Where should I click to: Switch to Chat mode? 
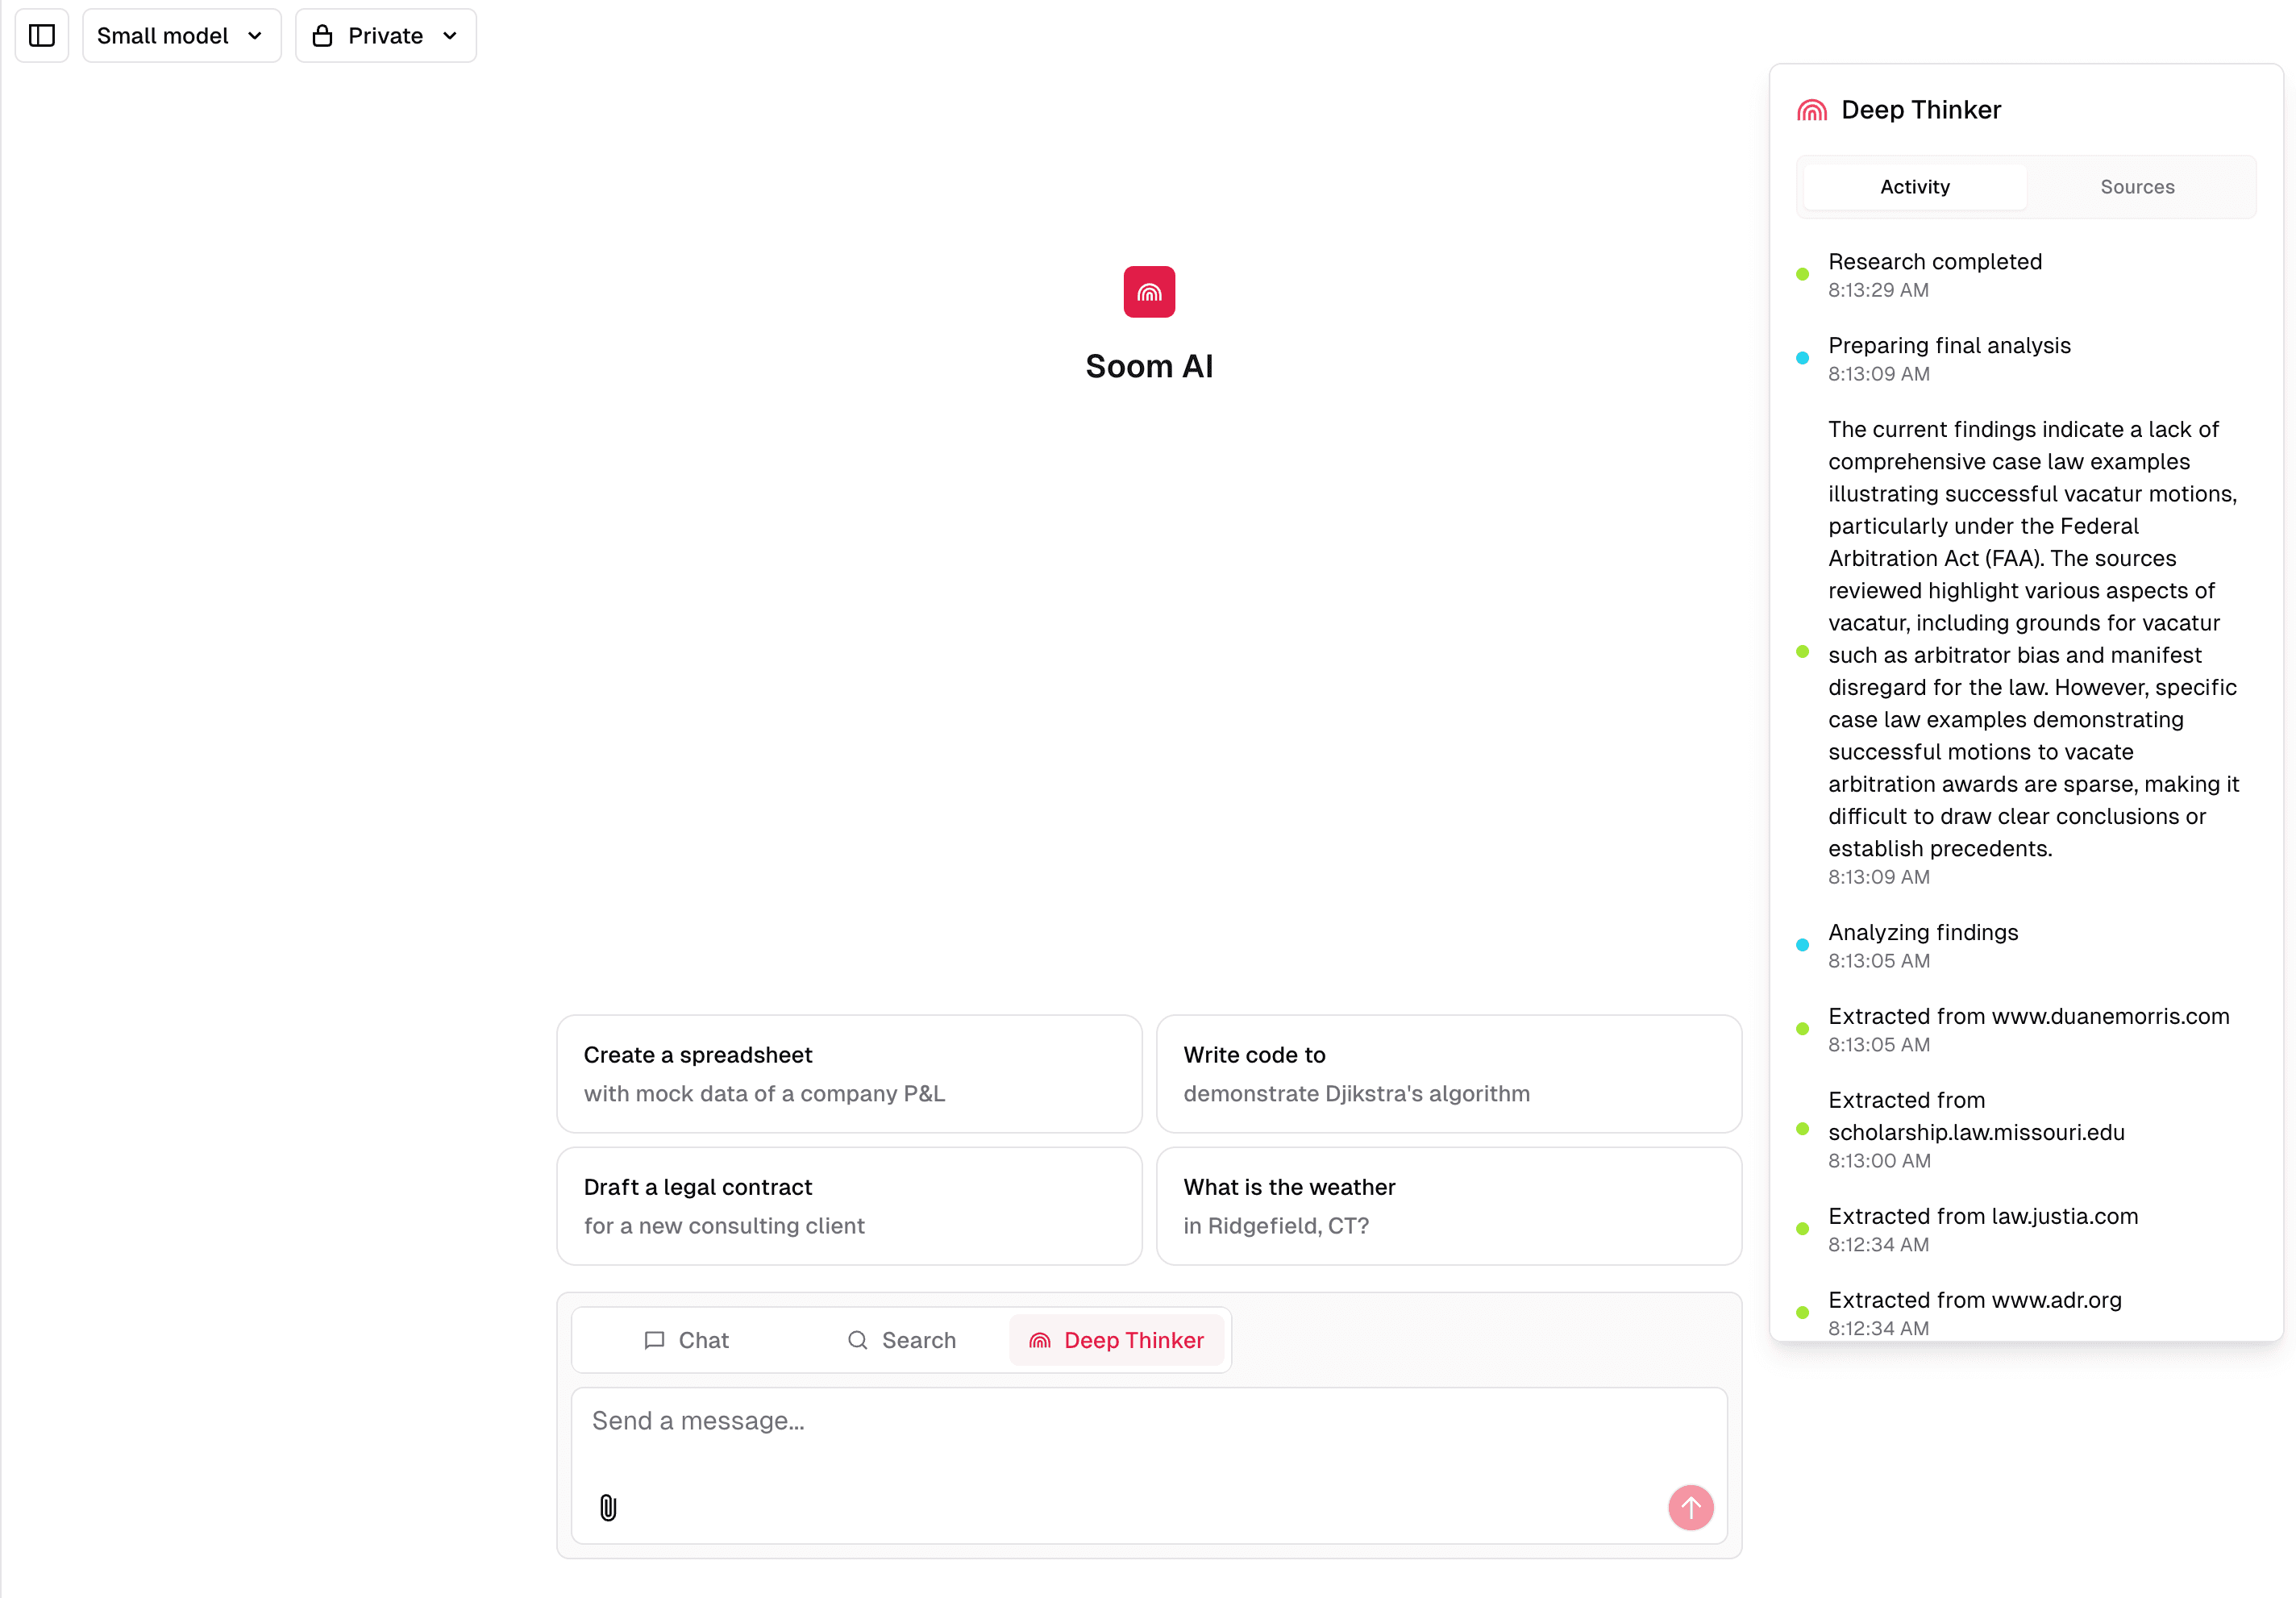[686, 1340]
